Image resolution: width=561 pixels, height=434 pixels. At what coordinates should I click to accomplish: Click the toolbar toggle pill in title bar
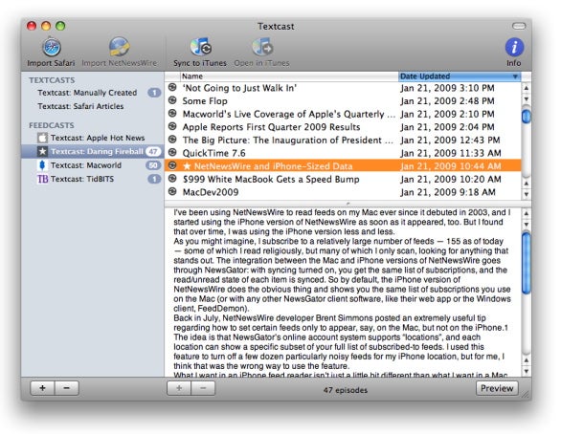[x=519, y=26]
